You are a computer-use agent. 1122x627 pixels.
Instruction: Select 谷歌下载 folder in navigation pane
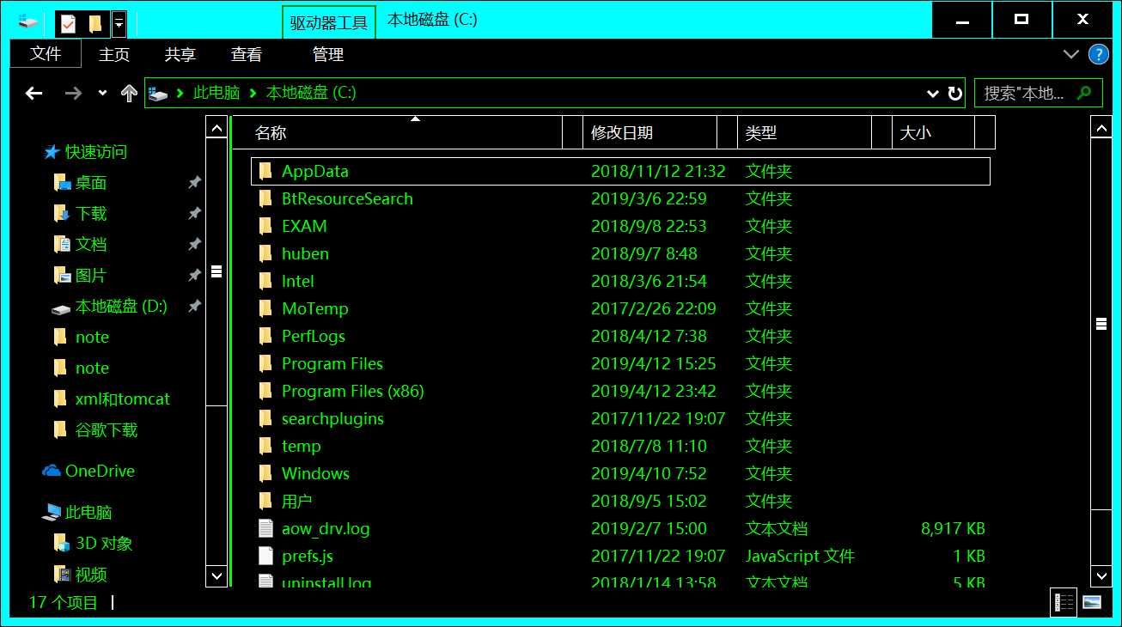[x=95, y=430]
